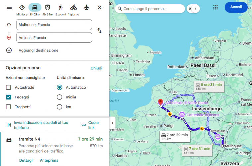Click the Lussemburgo map label

pyautogui.click(x=207, y=109)
